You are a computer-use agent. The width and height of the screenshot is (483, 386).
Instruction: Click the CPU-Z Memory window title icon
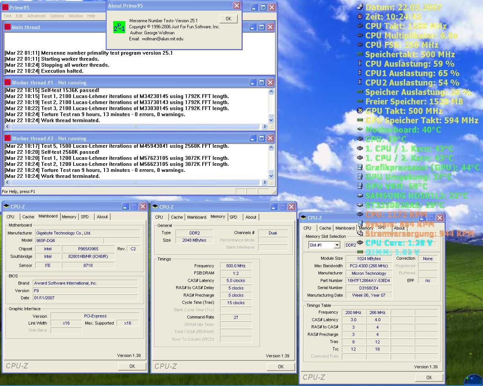point(155,207)
